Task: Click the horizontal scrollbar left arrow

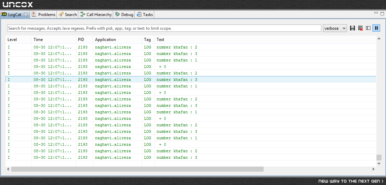Action: point(8,169)
